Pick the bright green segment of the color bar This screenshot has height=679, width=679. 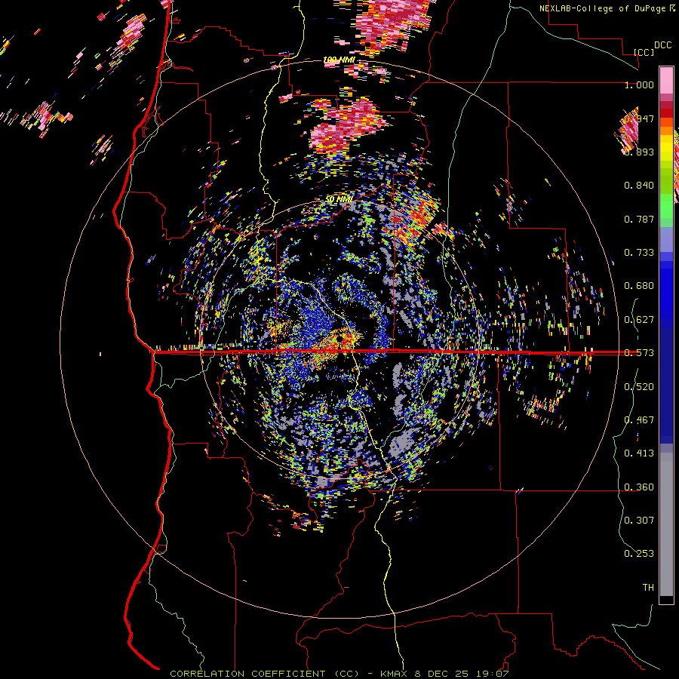[666, 206]
